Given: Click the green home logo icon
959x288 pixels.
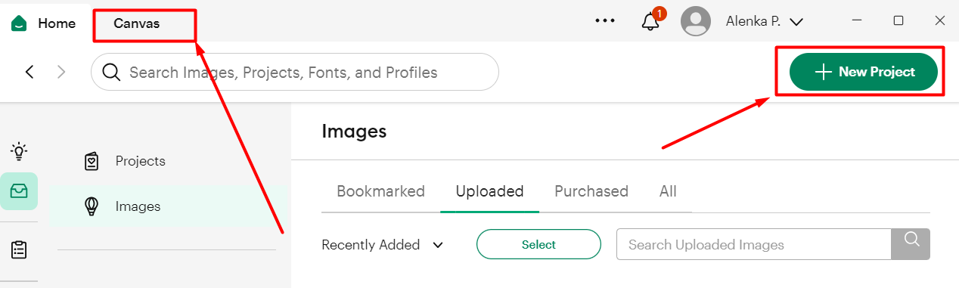Looking at the screenshot, I should pyautogui.click(x=19, y=23).
